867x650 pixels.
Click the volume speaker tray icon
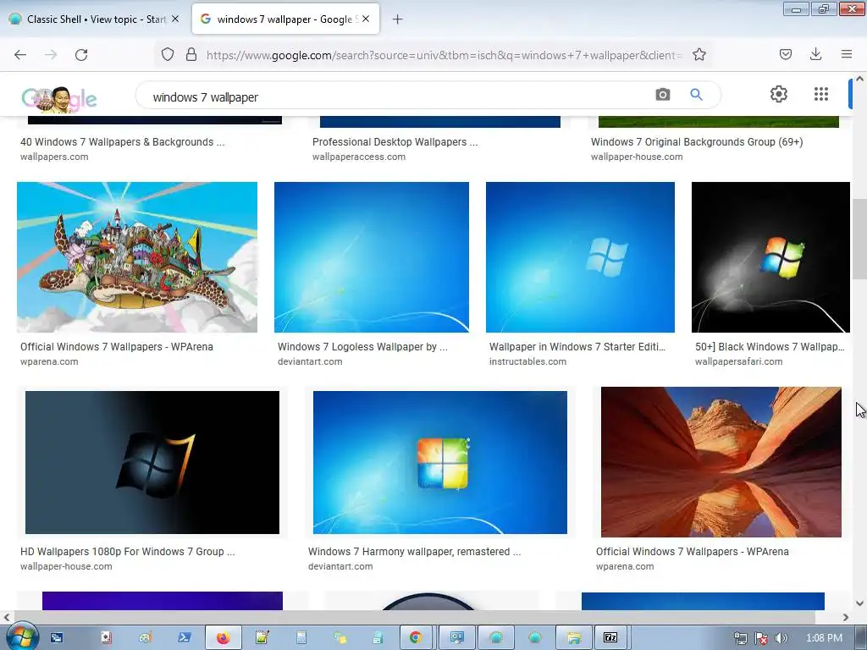pyautogui.click(x=781, y=638)
